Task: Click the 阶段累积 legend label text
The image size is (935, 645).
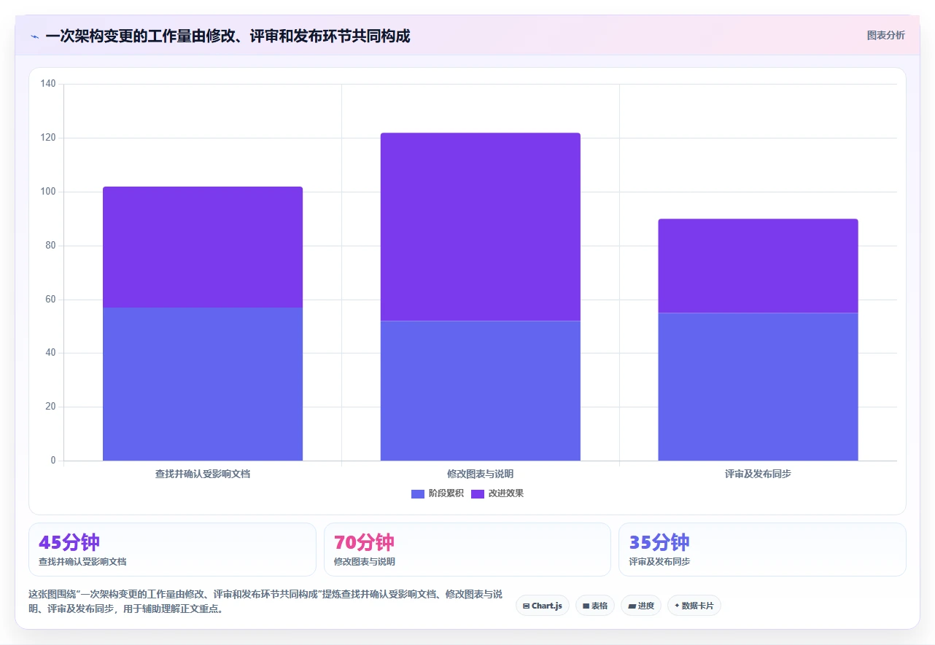Action: 446,493
